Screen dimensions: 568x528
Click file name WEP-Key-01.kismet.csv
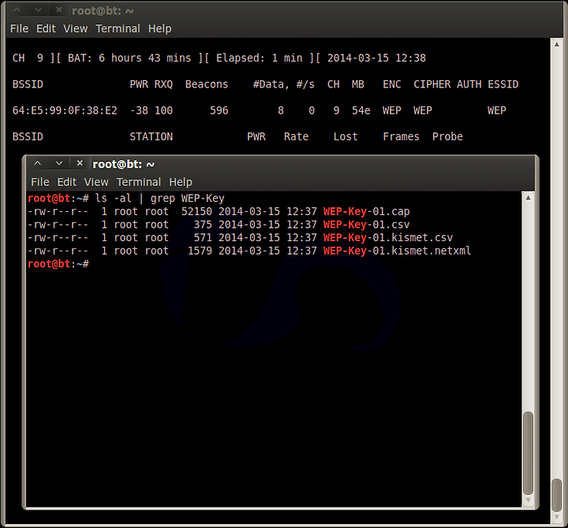point(388,238)
